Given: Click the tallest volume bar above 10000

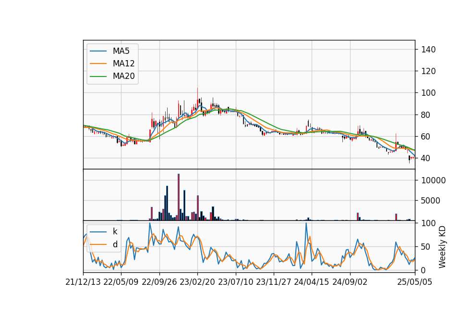Looking at the screenshot, I should pos(179,197).
